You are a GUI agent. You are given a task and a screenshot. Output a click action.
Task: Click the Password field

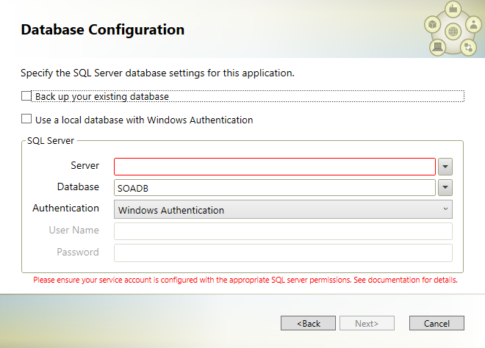coord(283,253)
